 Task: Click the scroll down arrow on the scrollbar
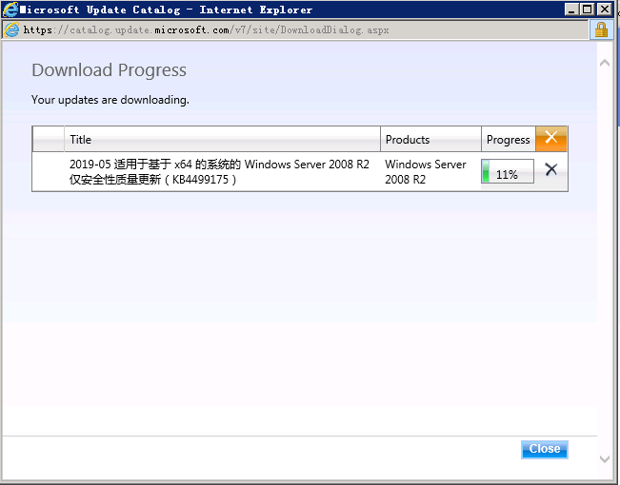point(604,459)
